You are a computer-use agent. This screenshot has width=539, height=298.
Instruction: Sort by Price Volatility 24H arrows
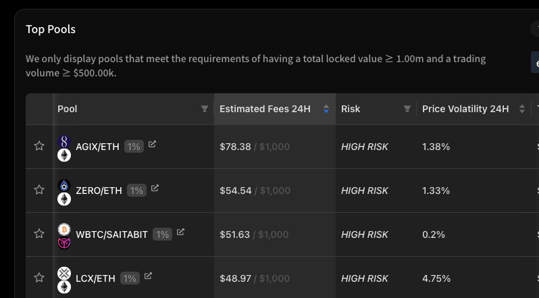click(522, 109)
